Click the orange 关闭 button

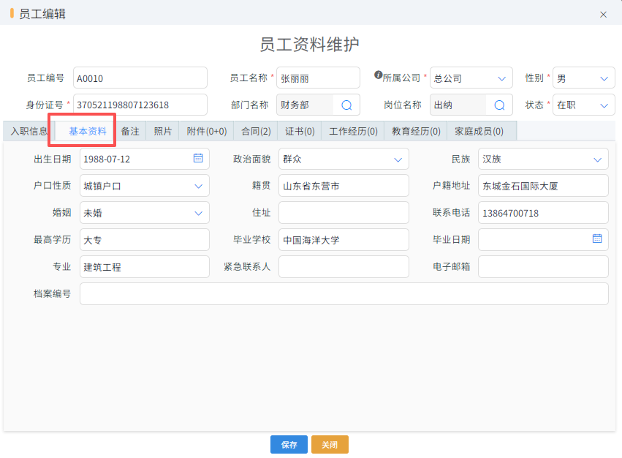[x=330, y=445]
